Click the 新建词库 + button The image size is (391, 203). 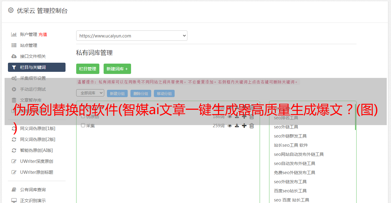[117, 69]
